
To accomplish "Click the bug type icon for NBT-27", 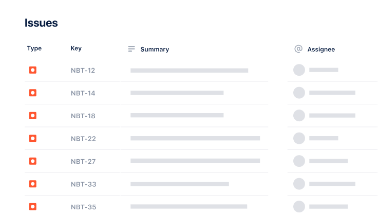I will click(x=32, y=161).
